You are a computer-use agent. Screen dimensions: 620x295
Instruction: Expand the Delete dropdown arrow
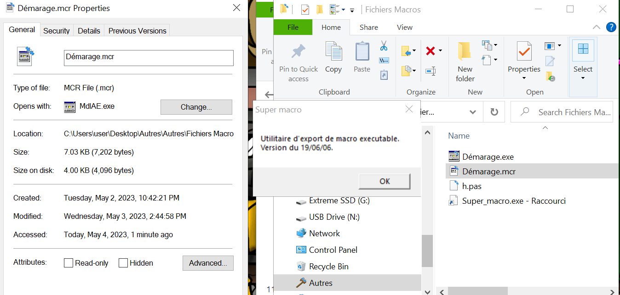click(x=440, y=50)
